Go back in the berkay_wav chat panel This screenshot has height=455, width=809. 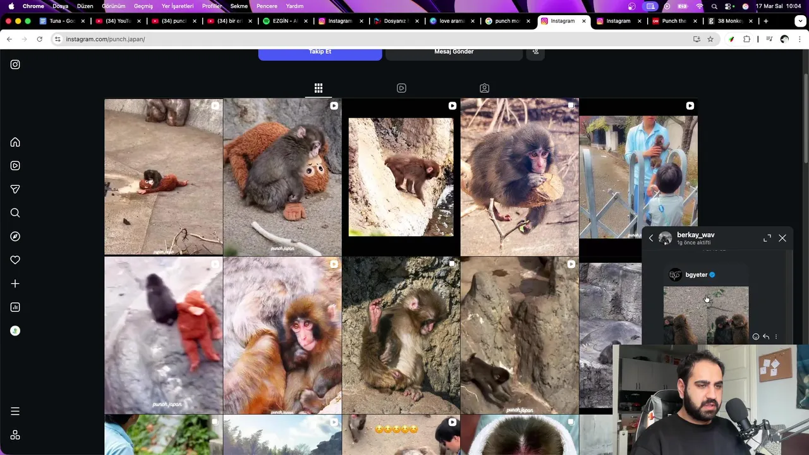651,238
